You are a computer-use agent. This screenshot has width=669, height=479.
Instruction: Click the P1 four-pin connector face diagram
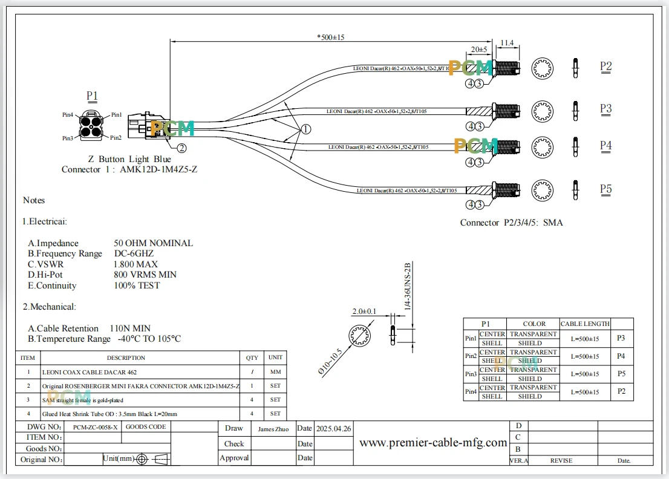91,126
